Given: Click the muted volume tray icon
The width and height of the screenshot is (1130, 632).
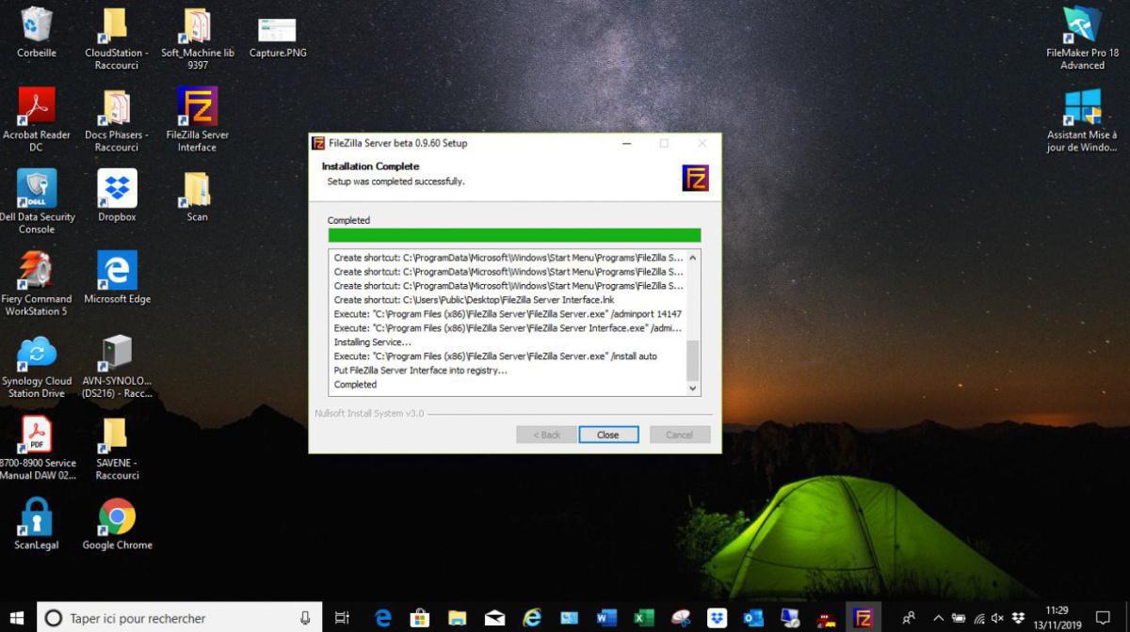Looking at the screenshot, I should [x=998, y=618].
